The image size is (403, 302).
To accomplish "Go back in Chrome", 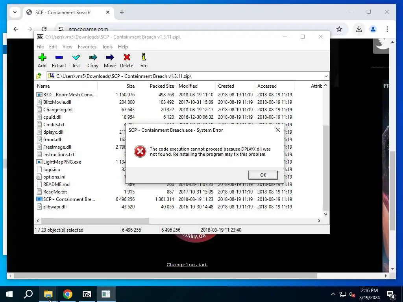I will coord(16,29).
